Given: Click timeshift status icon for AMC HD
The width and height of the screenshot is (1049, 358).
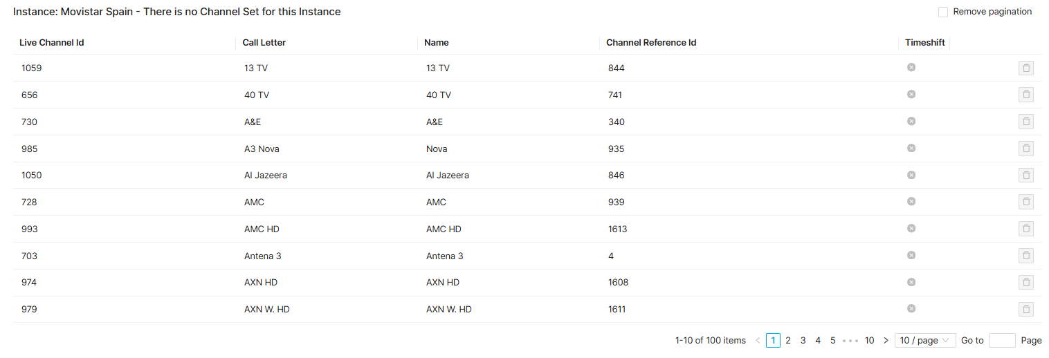Looking at the screenshot, I should [x=911, y=228].
